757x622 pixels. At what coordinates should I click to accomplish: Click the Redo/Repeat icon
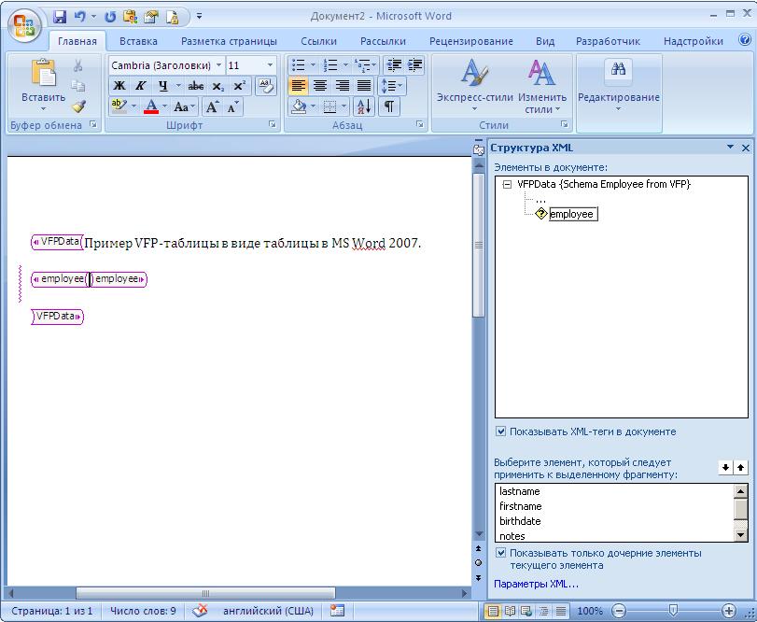(x=110, y=17)
